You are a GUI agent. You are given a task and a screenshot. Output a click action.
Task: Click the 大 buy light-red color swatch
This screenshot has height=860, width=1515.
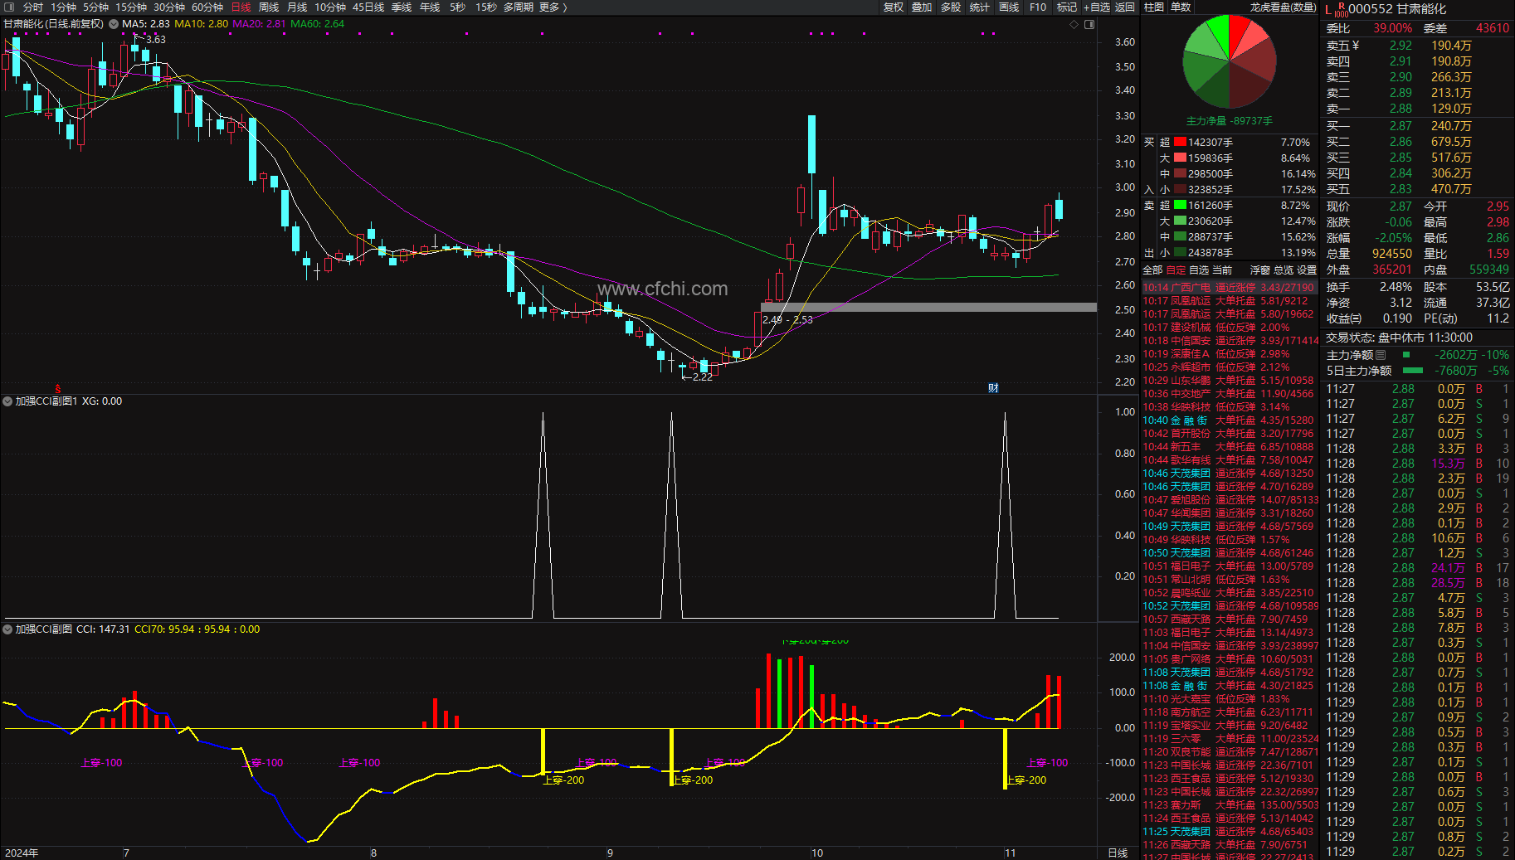[x=1180, y=158]
